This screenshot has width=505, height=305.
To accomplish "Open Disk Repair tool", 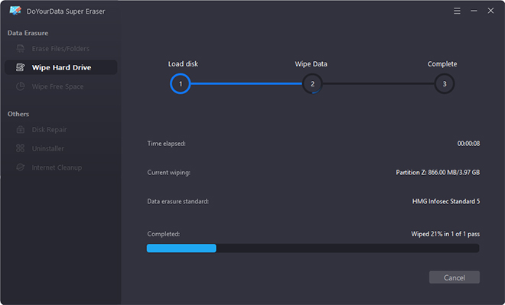I will coord(61,130).
